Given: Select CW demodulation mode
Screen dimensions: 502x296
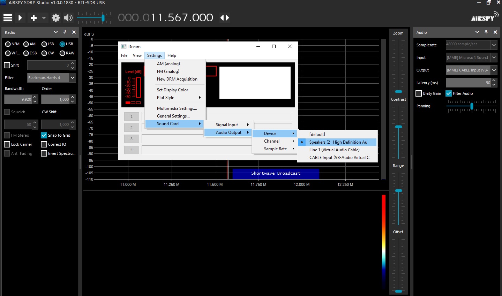Looking at the screenshot, I should click(48, 53).
